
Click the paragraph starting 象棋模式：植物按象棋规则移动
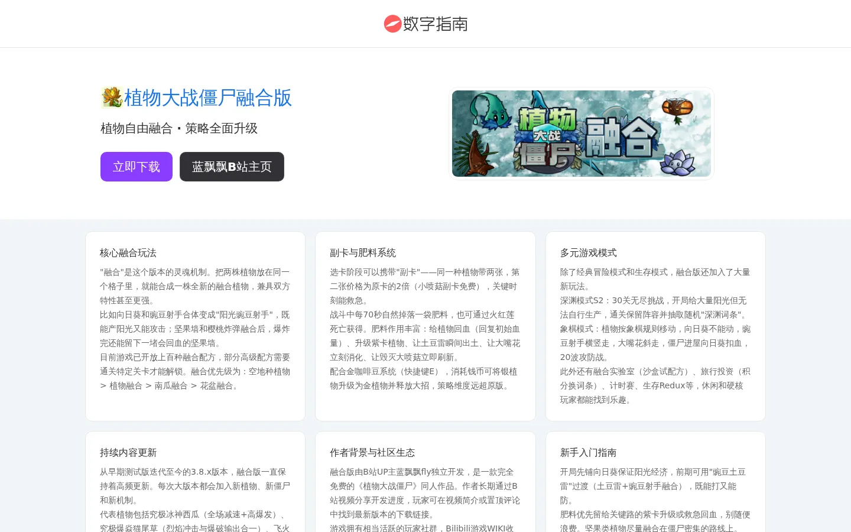click(x=655, y=343)
